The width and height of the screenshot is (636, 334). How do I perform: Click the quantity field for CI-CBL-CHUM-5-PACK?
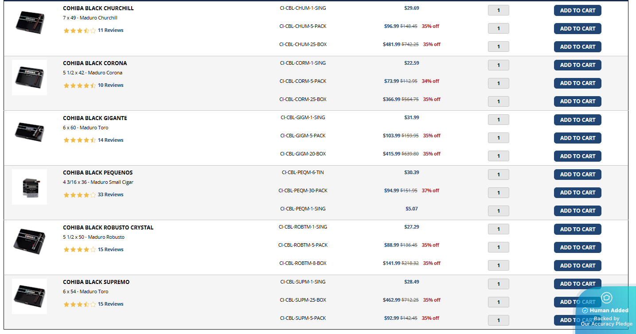click(498, 29)
